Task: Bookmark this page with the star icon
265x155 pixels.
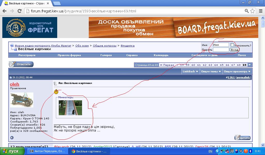Action: pyautogui.click(x=252, y=11)
